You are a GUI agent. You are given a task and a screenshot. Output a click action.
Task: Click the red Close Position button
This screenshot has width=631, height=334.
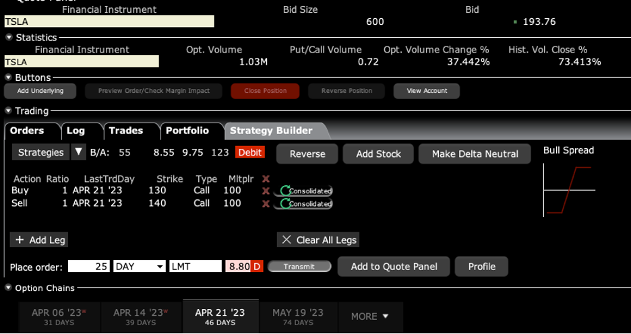tap(265, 91)
